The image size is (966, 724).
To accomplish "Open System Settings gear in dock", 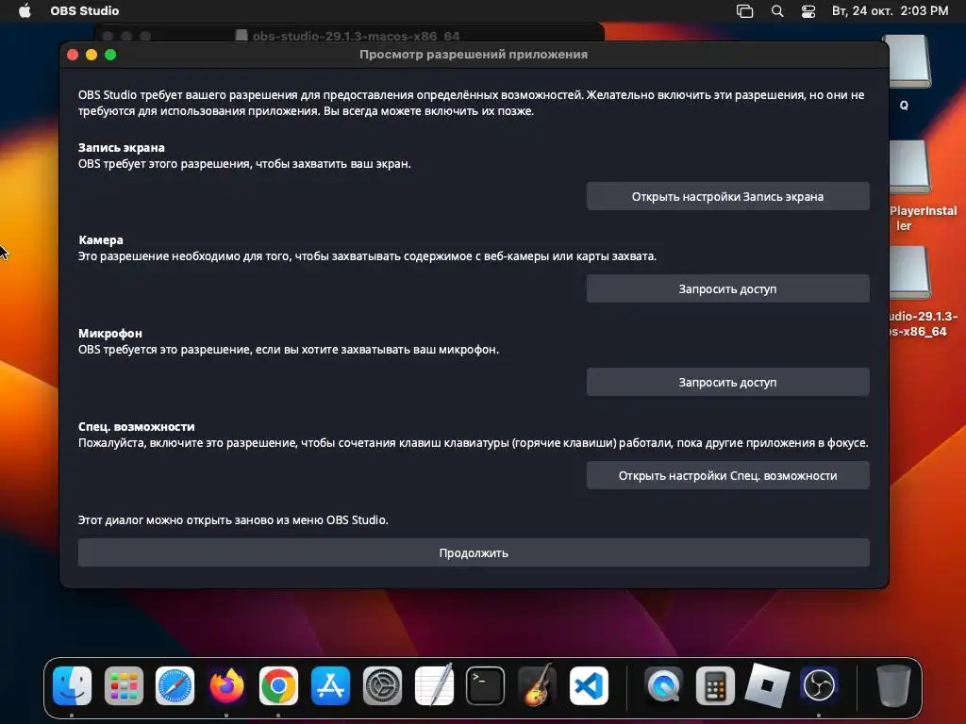I will [382, 686].
